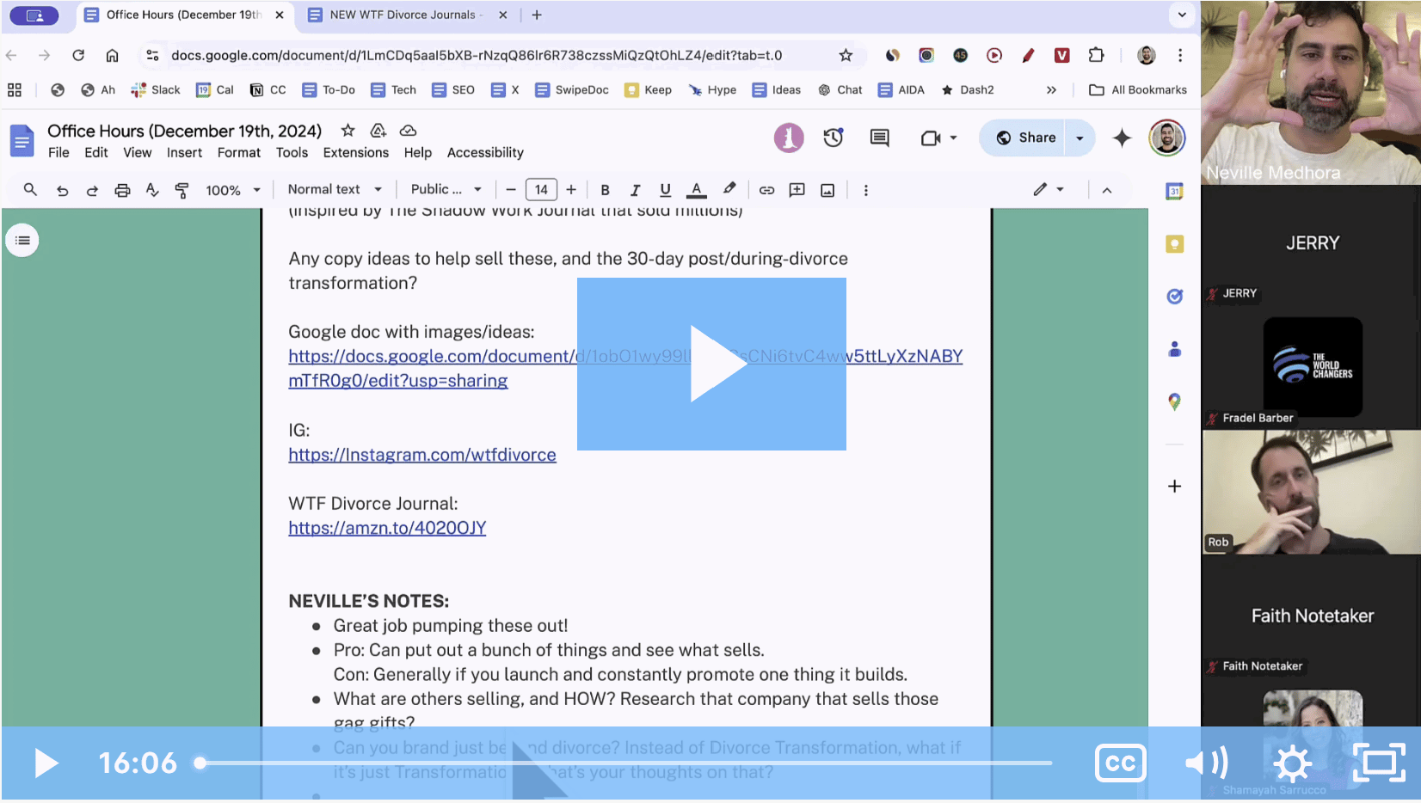The width and height of the screenshot is (1421, 803).
Task: Star the Office Hours document
Action: (x=348, y=131)
